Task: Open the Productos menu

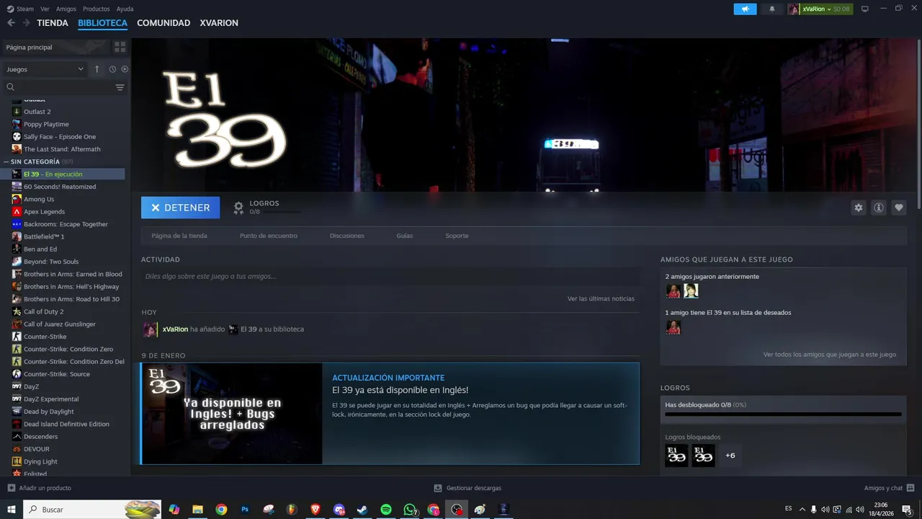Action: 97,9
